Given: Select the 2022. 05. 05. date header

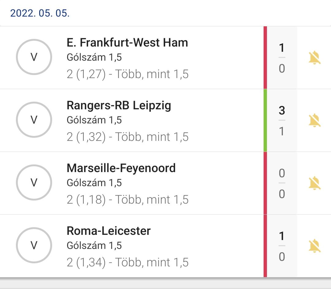Looking at the screenshot, I should (x=40, y=13).
